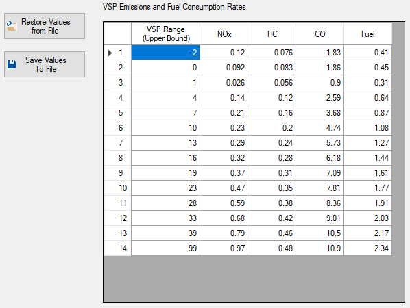Click the folder icon on Restore Values button

pyautogui.click(x=12, y=27)
